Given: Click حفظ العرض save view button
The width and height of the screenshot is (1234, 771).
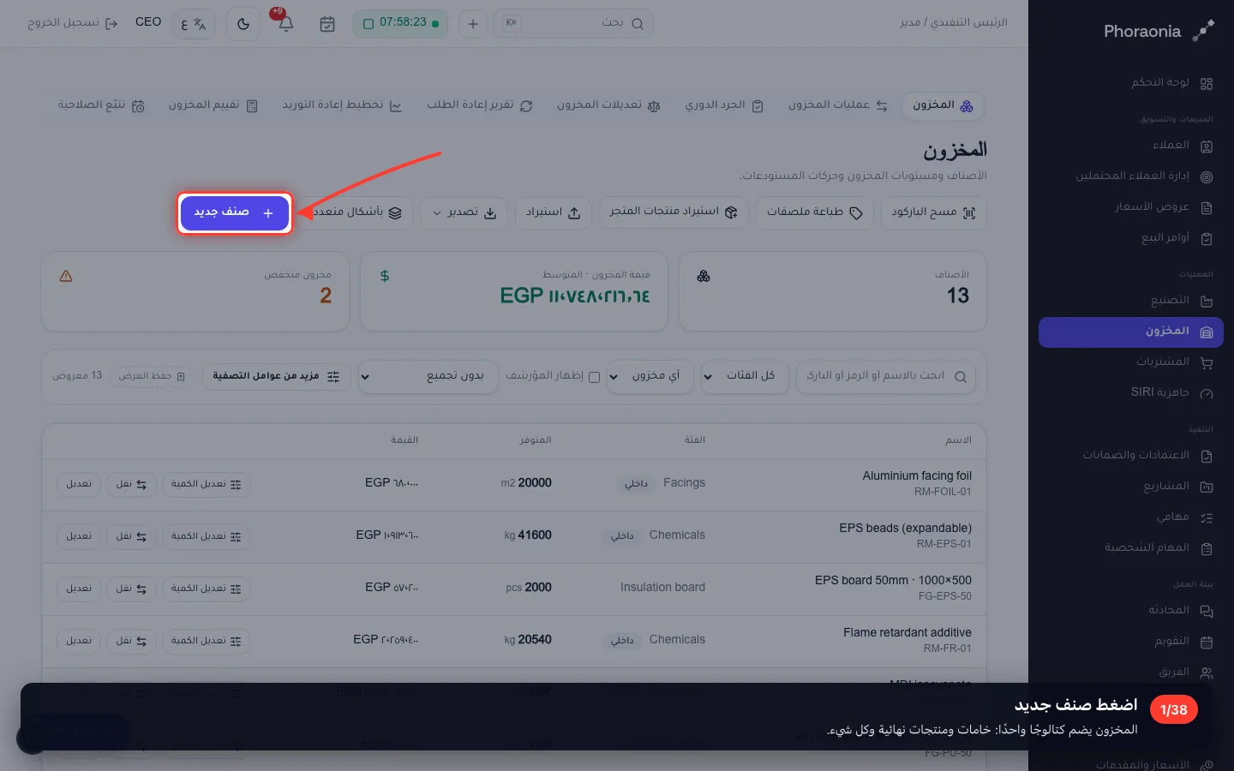Looking at the screenshot, I should tap(152, 376).
